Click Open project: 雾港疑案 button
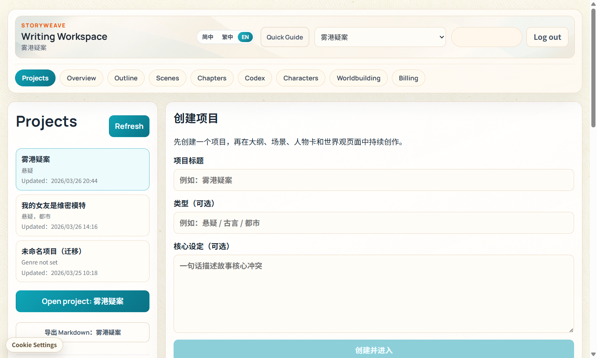This screenshot has height=358, width=597. [83, 301]
